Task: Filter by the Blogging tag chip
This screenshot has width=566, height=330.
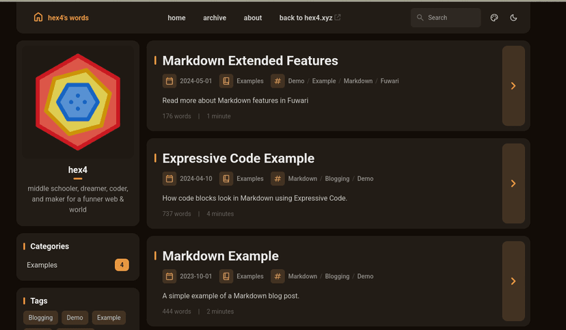Action: tap(40, 318)
